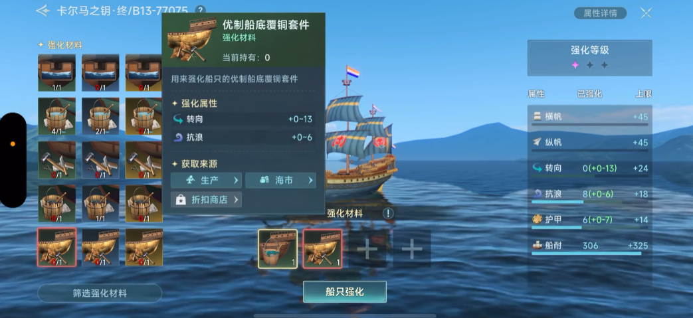This screenshot has width=693, height=318.
Task: Go to the 折扣商店 discount shop
Action: [x=207, y=200]
